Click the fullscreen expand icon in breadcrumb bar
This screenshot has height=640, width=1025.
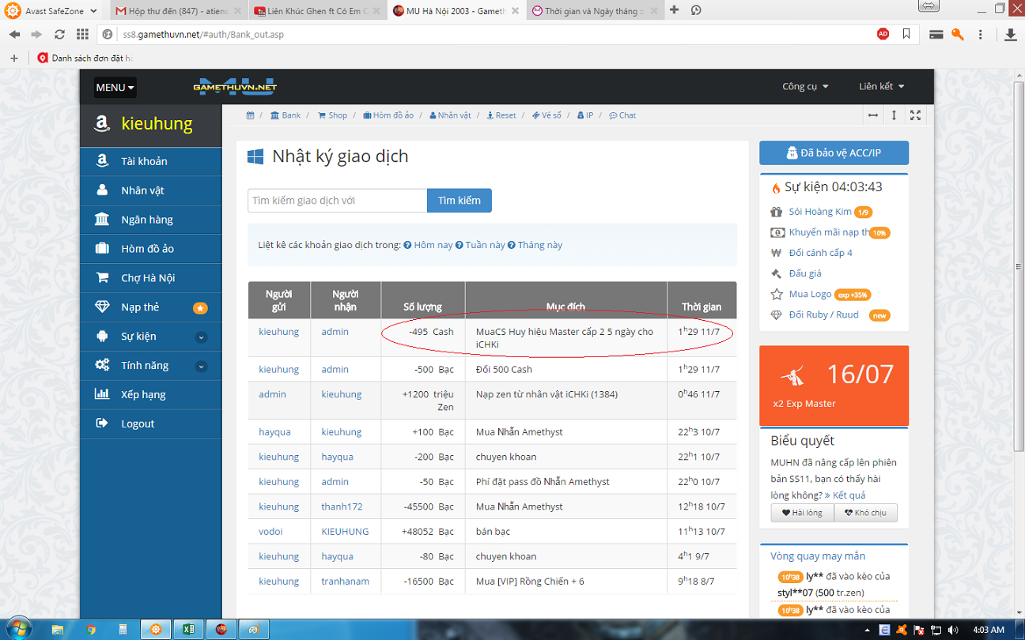click(915, 115)
